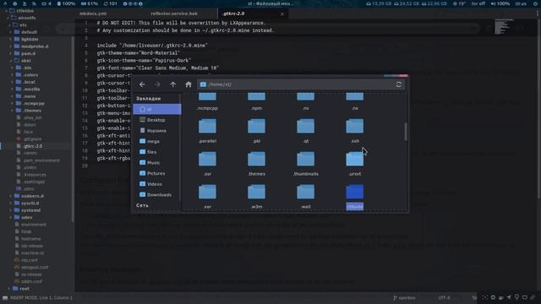Collapse the etc folder in sidebar tree

point(10,24)
